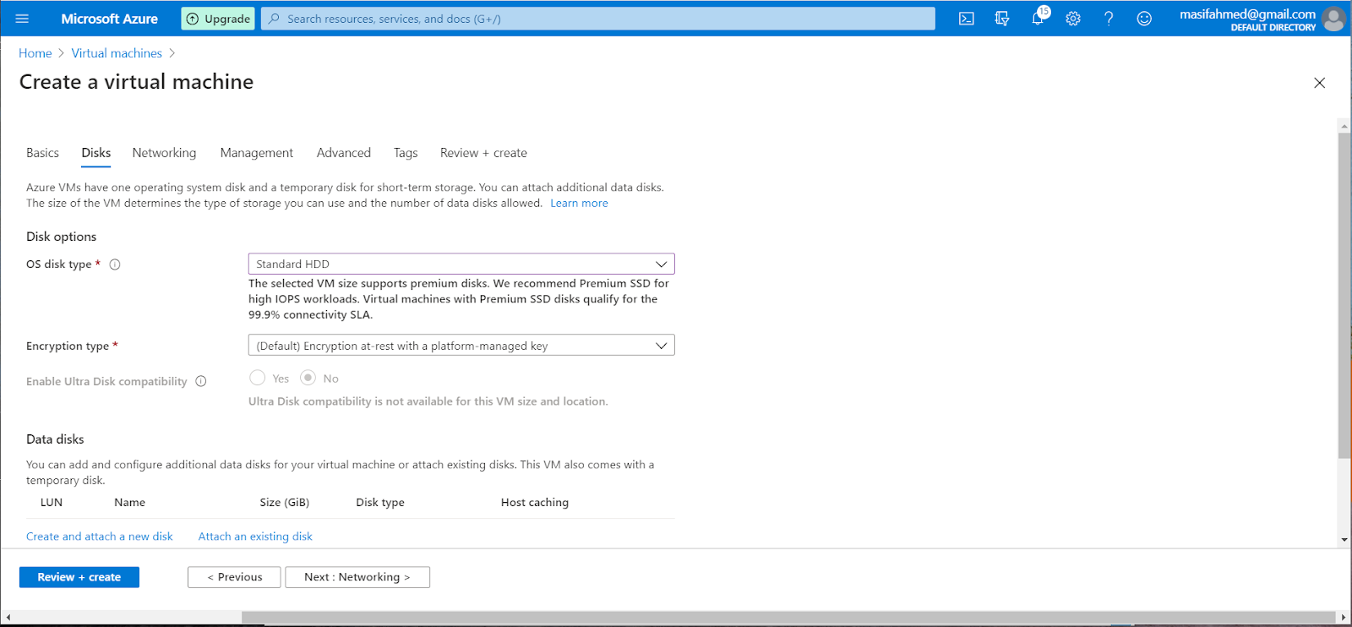The width and height of the screenshot is (1352, 627).
Task: Click Next : Networking button
Action: click(x=357, y=577)
